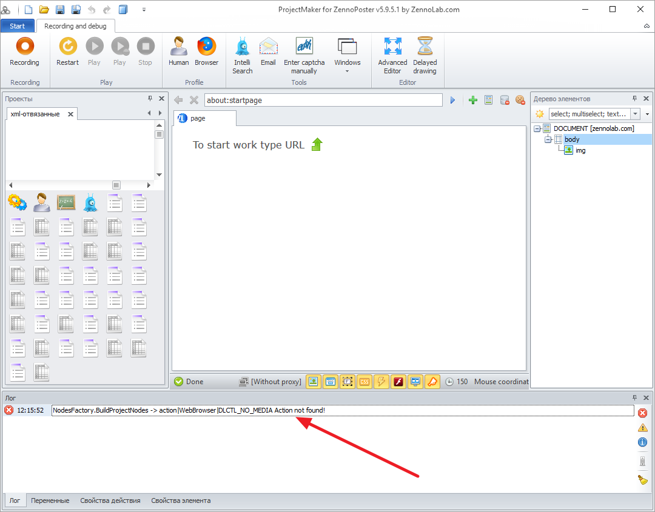Toggle error messages filter in Лог
The image size is (655, 512).
point(642,413)
